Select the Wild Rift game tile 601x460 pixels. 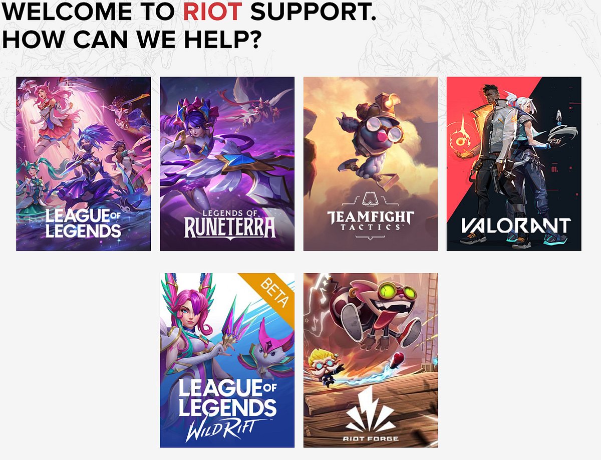coord(227,360)
